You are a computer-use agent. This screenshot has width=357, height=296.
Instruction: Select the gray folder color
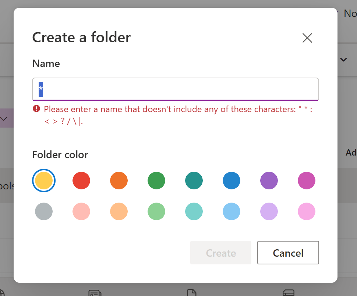pyautogui.click(x=44, y=211)
